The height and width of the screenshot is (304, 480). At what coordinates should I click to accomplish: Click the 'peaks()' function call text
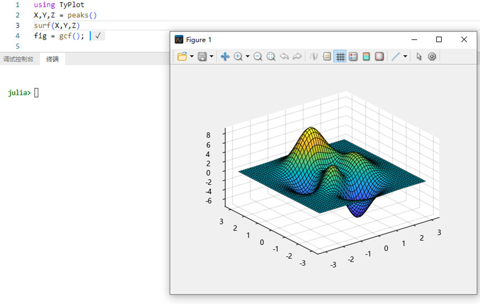click(82, 15)
